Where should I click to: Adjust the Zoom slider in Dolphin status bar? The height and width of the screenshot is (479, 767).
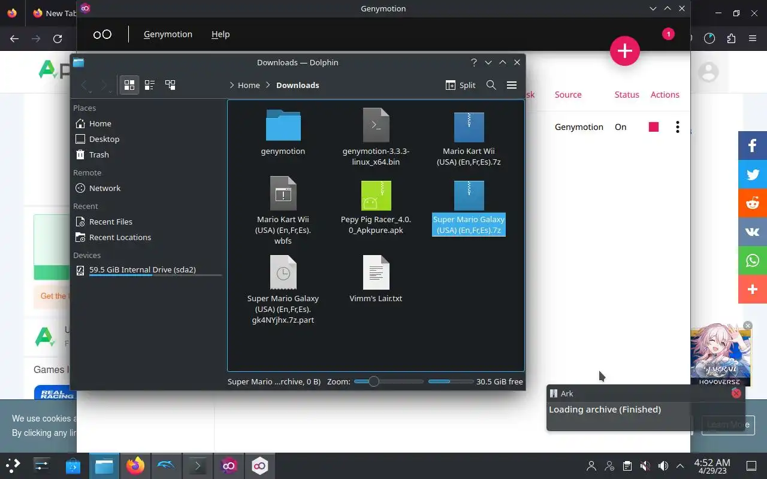tap(388, 381)
